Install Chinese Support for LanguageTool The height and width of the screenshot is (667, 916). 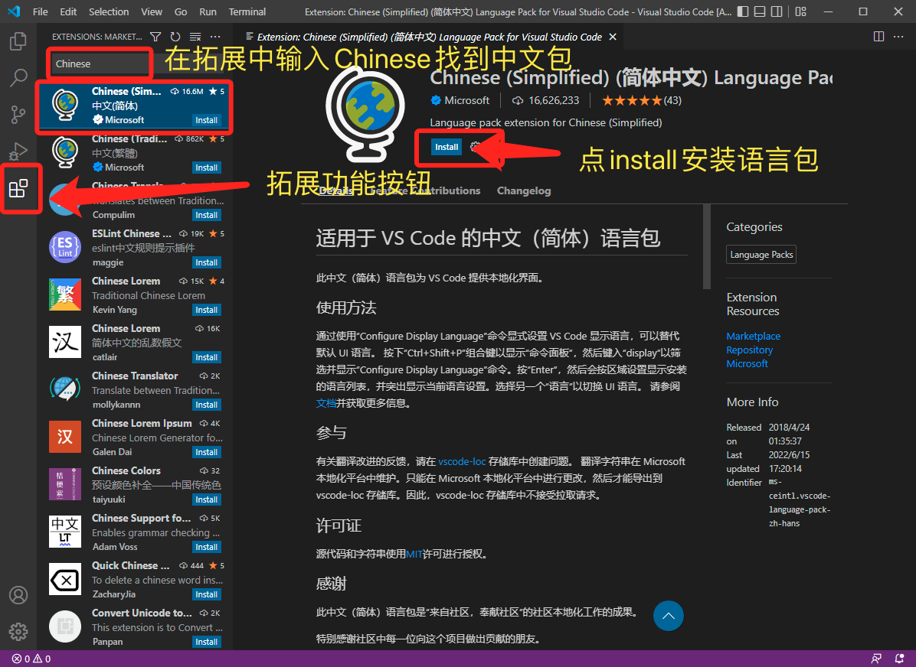pyautogui.click(x=206, y=547)
